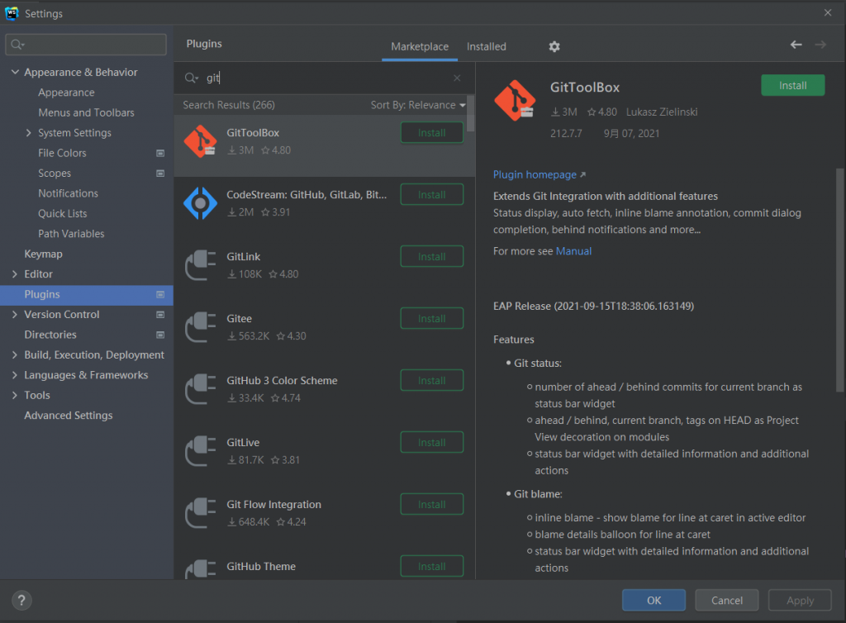Viewport: 846px width, 623px height.
Task: Install the GitLink plugin
Action: click(x=431, y=257)
